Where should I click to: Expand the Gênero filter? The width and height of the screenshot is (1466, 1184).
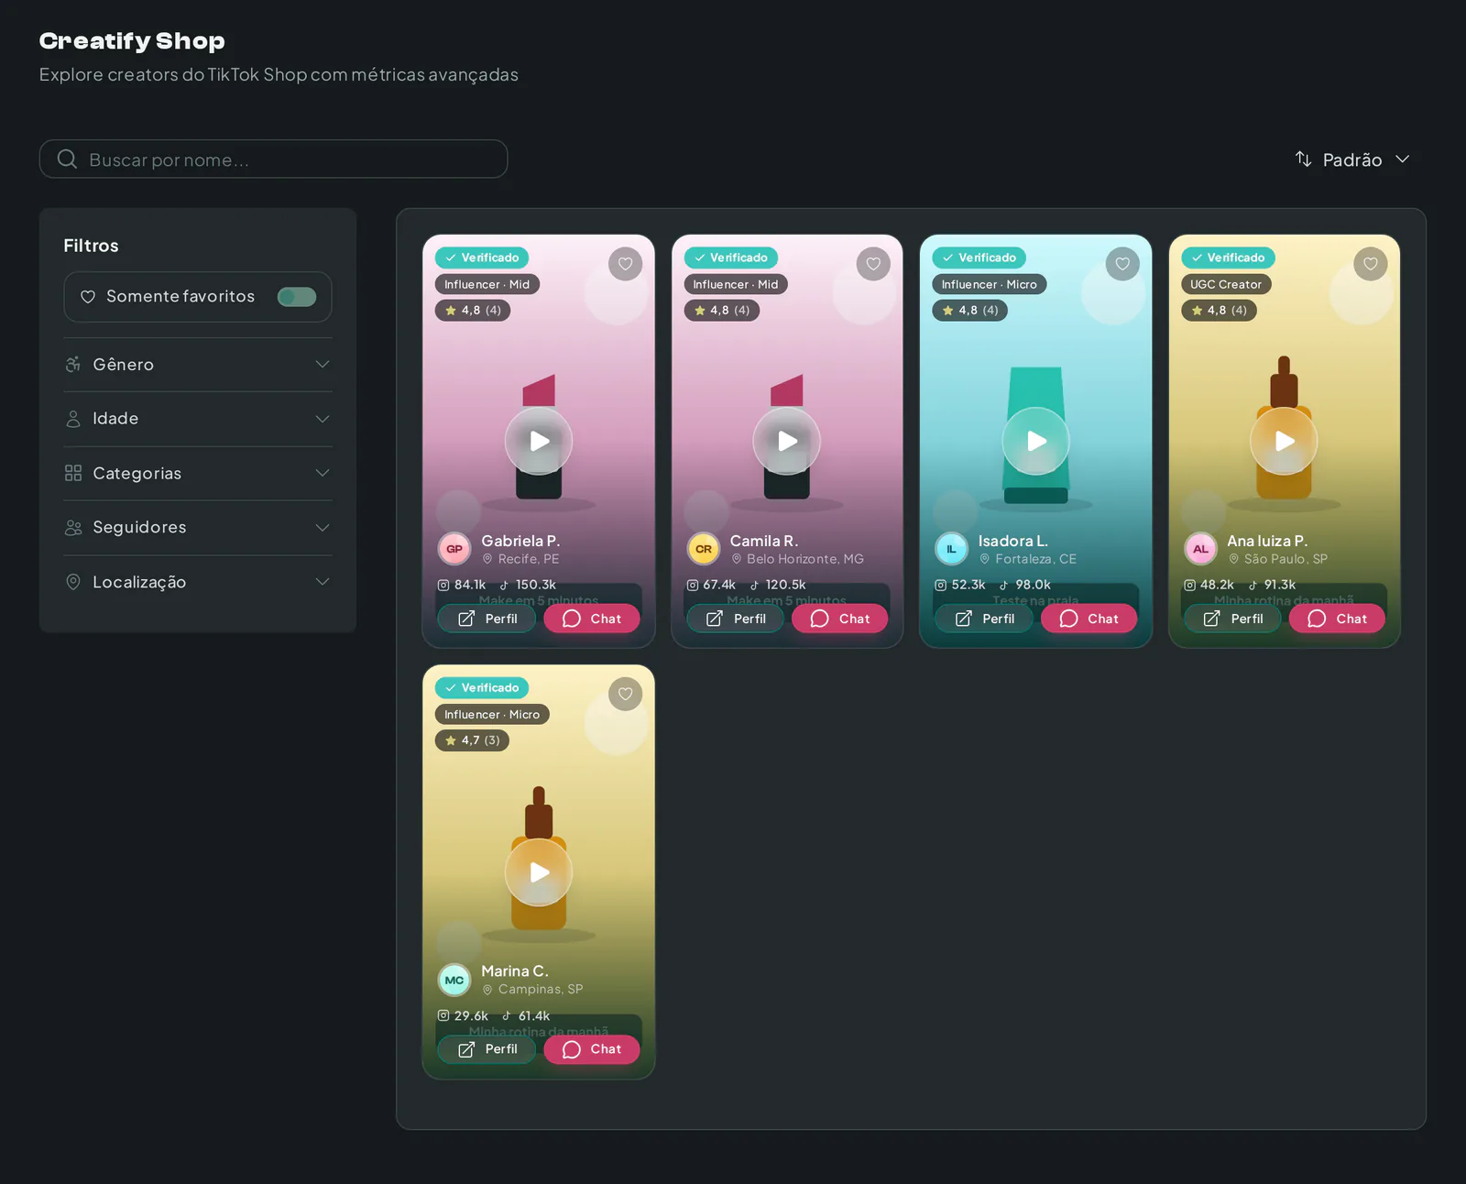pyautogui.click(x=198, y=365)
